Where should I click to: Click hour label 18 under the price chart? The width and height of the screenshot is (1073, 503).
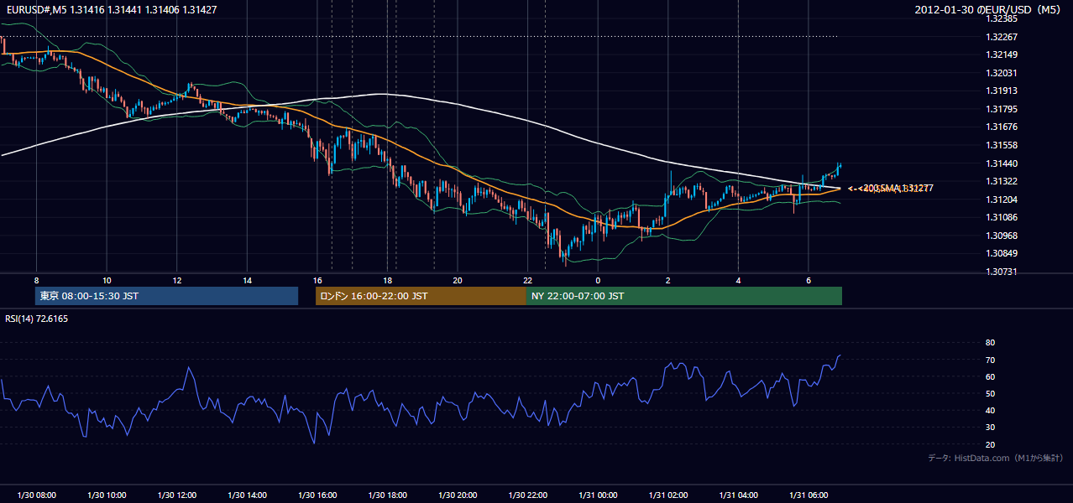coord(387,280)
